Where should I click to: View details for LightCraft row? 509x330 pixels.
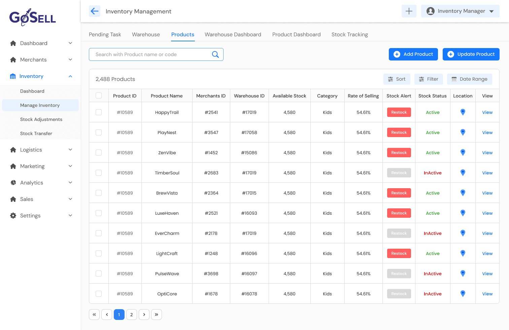coord(487,253)
